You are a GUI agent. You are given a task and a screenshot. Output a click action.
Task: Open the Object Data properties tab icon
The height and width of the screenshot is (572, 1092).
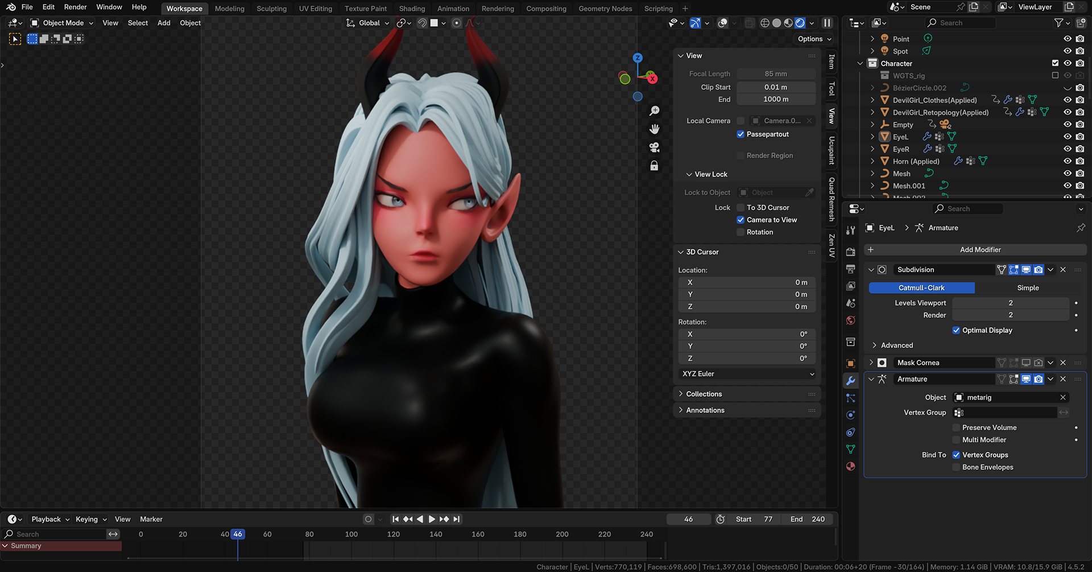[851, 449]
